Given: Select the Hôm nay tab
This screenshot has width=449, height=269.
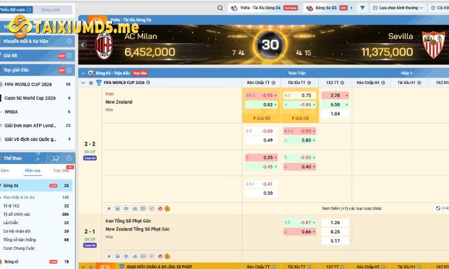Looking at the screenshot, I should (33, 170).
